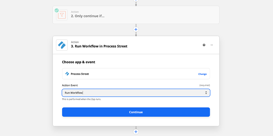
Task: Click the Choose app & event heading
Action: [x=79, y=62]
